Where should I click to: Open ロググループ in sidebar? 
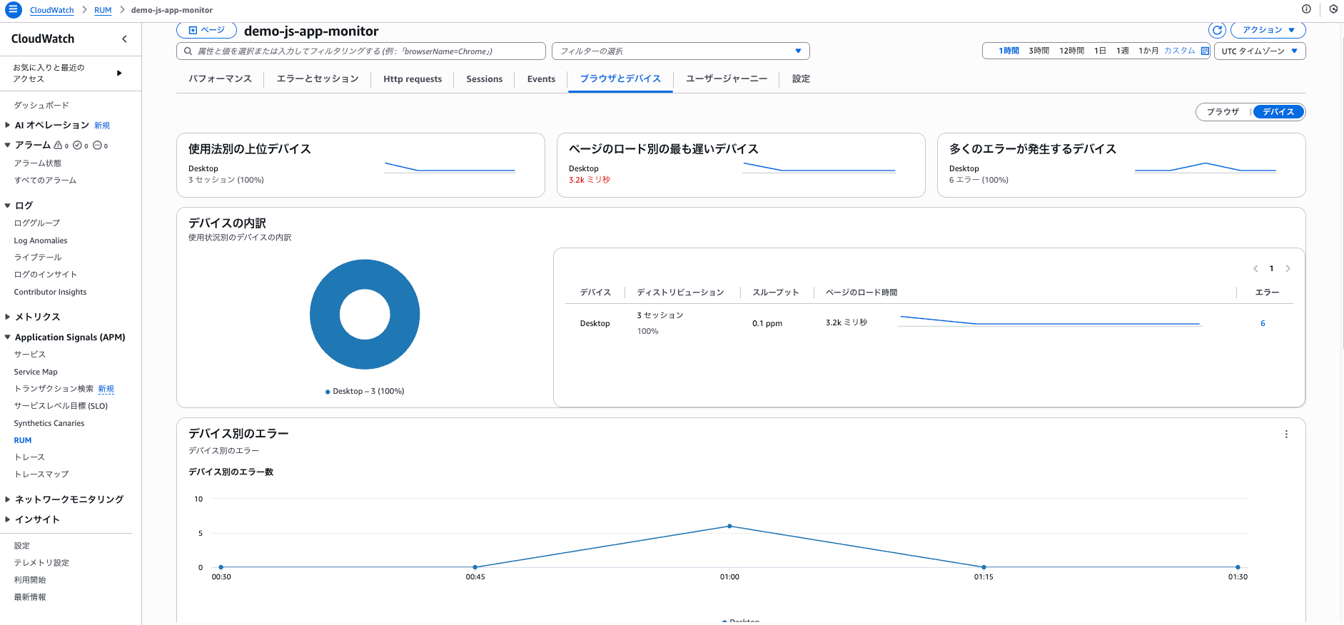[x=37, y=223]
